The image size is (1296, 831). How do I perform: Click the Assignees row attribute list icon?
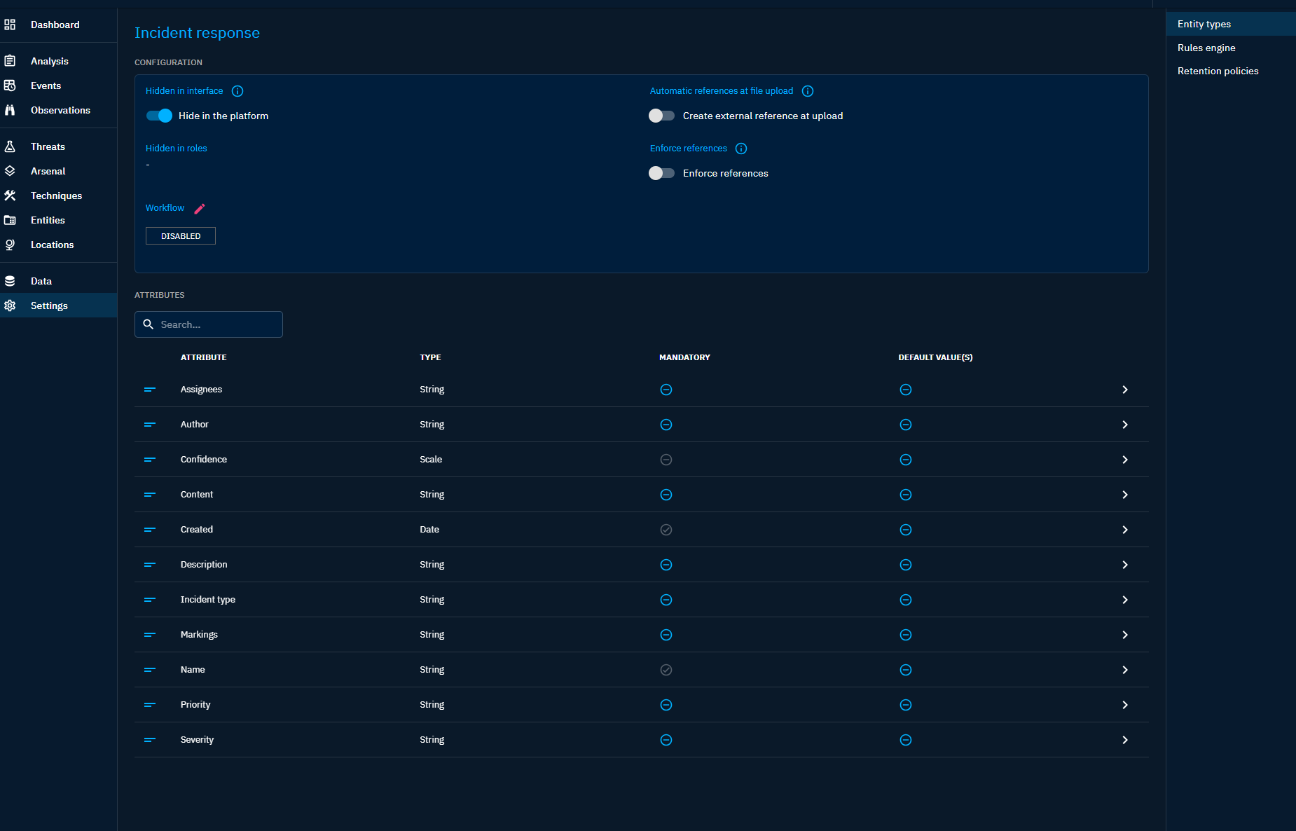[x=150, y=390]
